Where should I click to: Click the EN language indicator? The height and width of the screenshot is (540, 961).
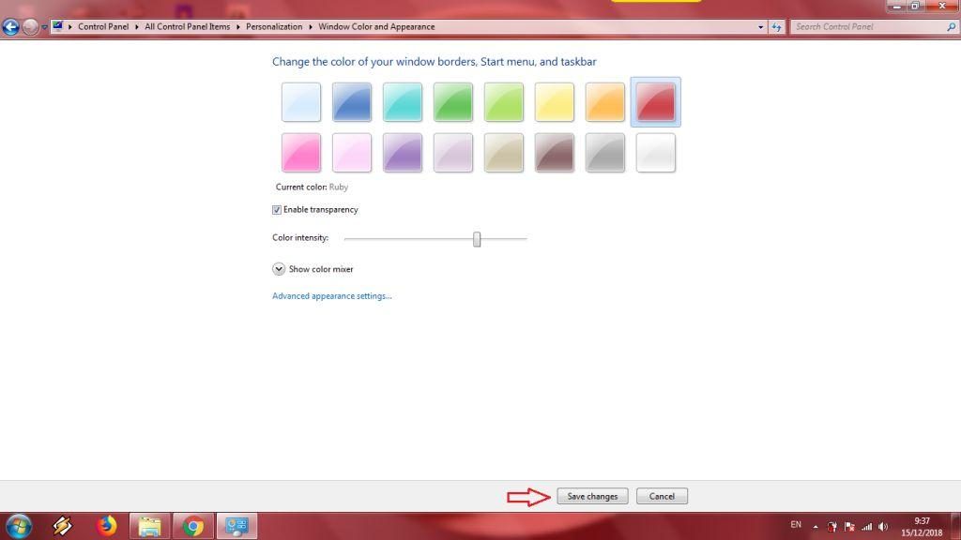coord(796,525)
